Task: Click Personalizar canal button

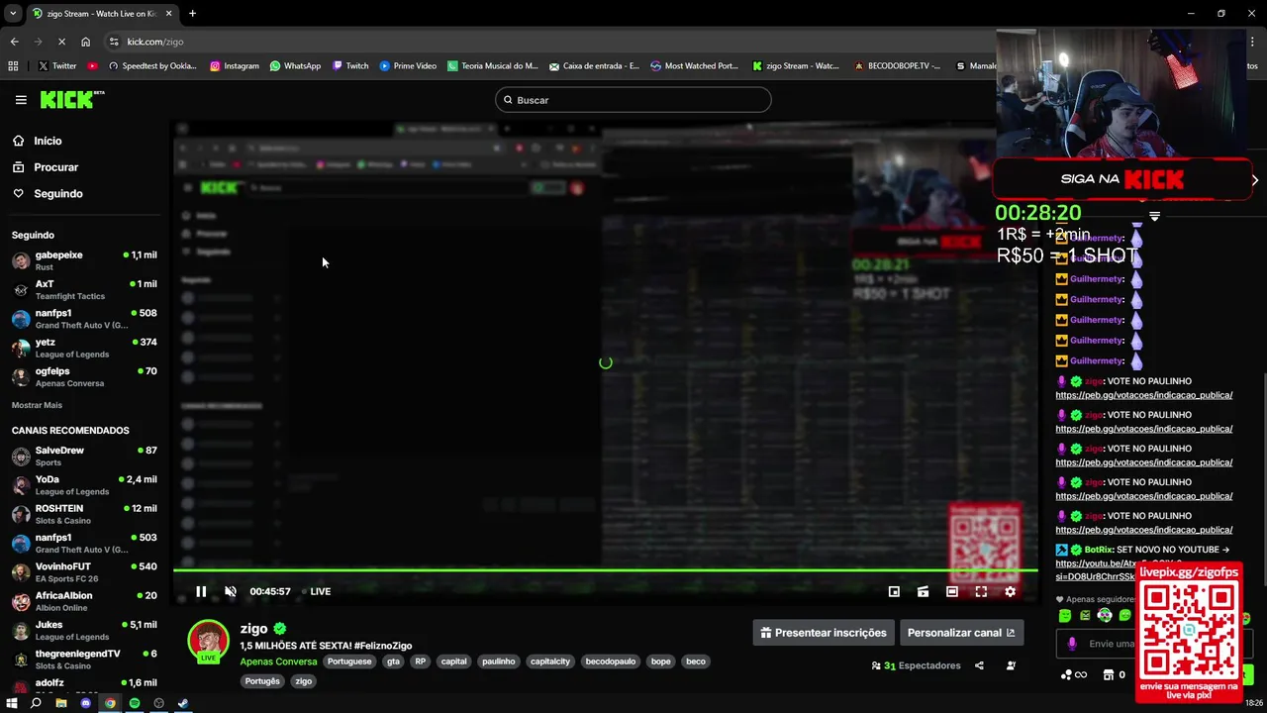Action: [x=960, y=633]
